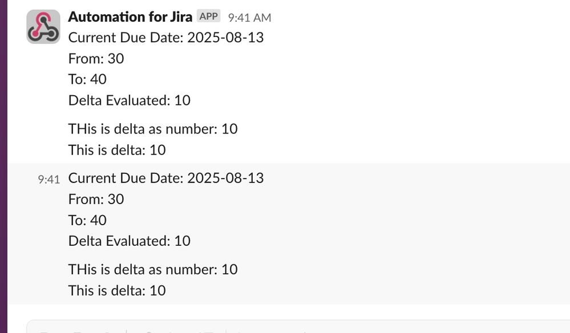Click "To: 40" in the second message
Image resolution: width=570 pixels, height=333 pixels.
click(88, 220)
